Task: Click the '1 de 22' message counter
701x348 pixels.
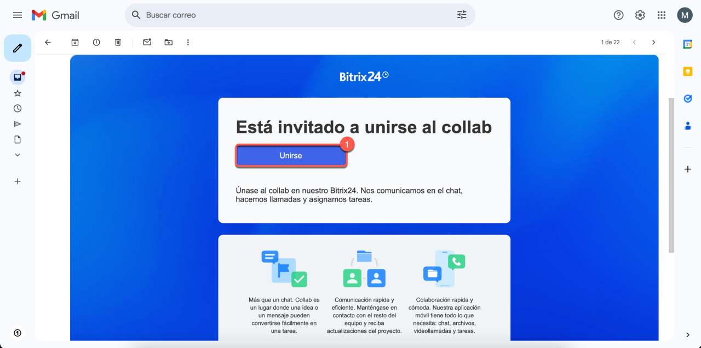Action: point(610,42)
